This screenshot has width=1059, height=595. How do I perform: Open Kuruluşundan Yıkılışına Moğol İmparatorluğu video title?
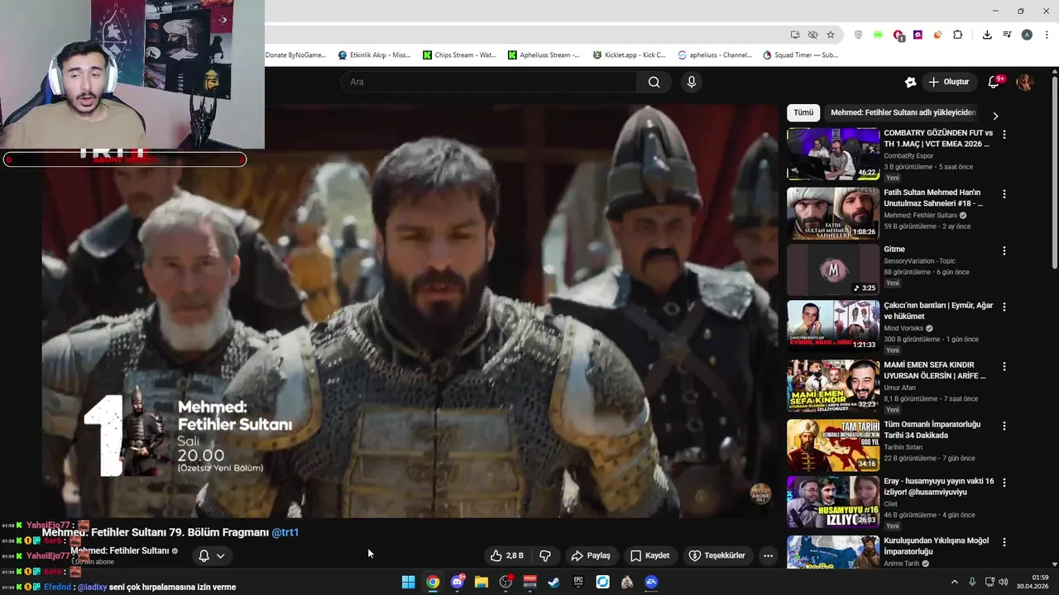coord(936,546)
